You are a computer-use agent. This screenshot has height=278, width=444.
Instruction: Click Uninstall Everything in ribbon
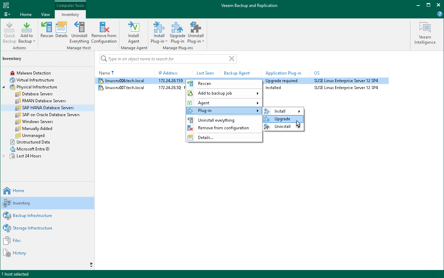(79, 33)
